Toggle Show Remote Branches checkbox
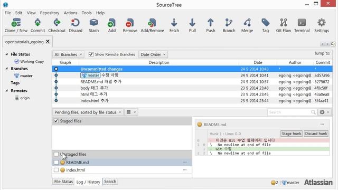 coord(91,54)
